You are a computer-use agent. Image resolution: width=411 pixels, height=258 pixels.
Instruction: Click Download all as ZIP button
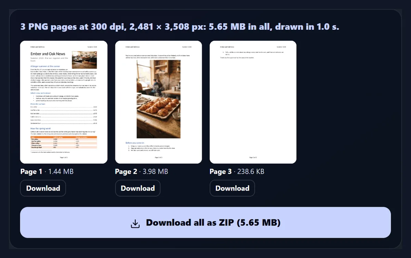click(x=206, y=222)
